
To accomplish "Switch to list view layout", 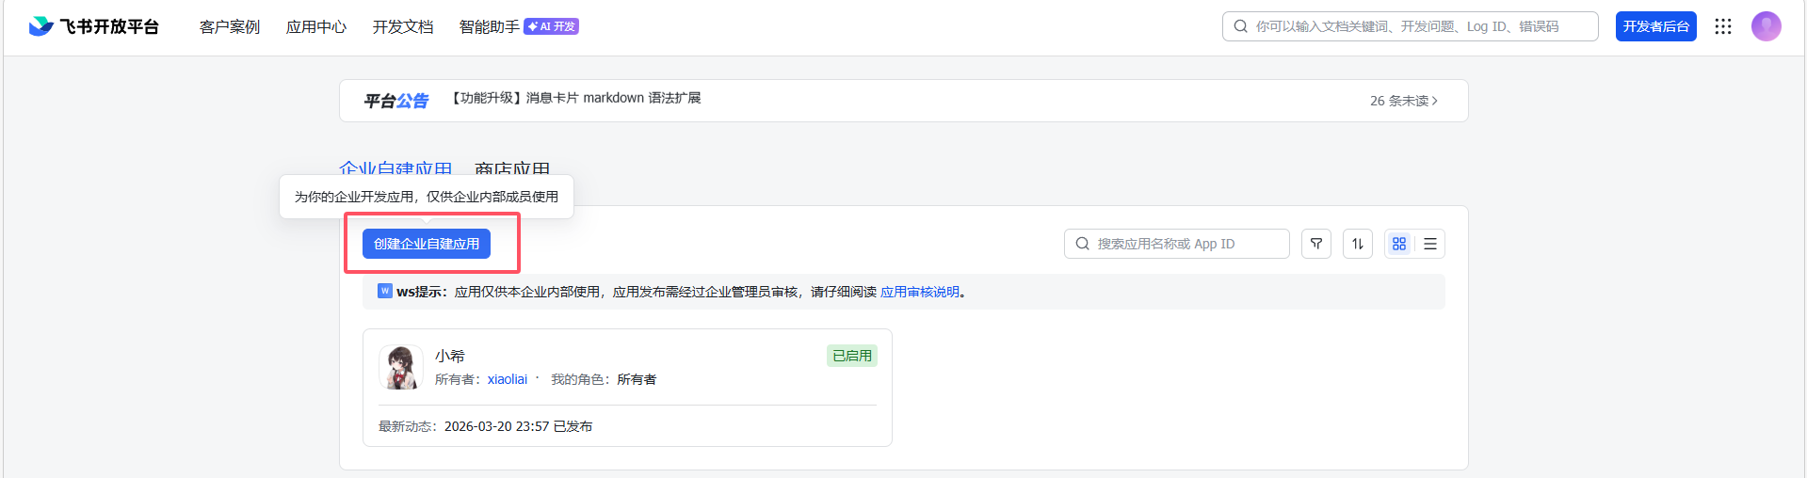I will click(x=1429, y=244).
